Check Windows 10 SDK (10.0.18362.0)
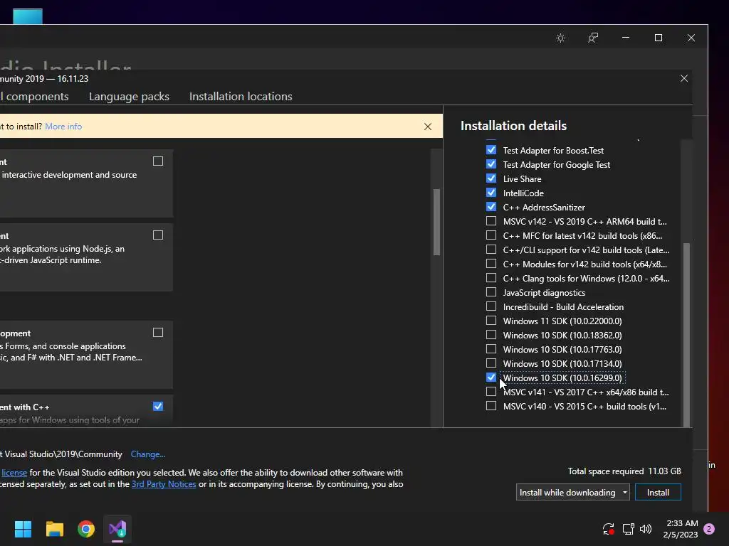729x546 pixels. [x=491, y=335]
